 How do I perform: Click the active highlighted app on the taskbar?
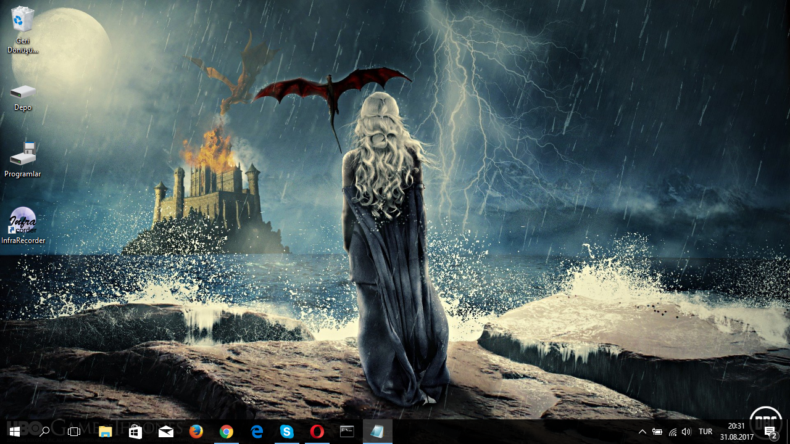378,432
